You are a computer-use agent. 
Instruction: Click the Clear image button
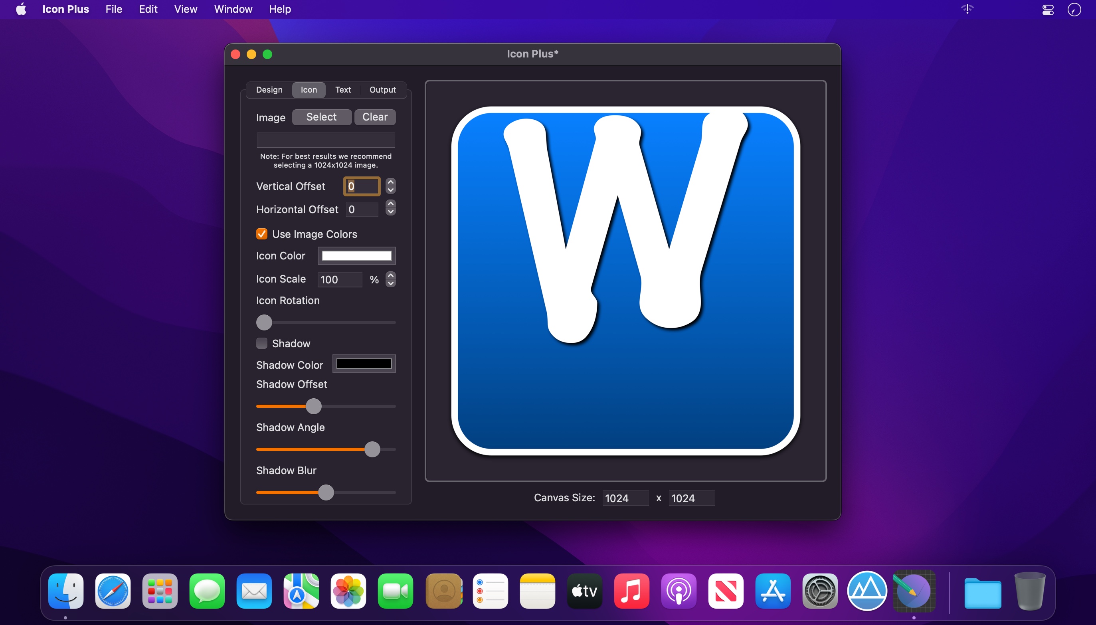tap(375, 117)
